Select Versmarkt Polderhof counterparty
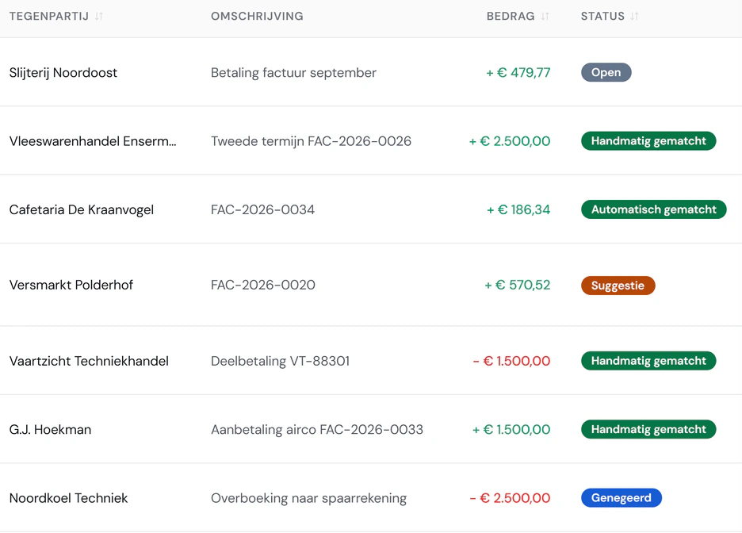Viewport: 742px width, 533px height. pos(71,285)
